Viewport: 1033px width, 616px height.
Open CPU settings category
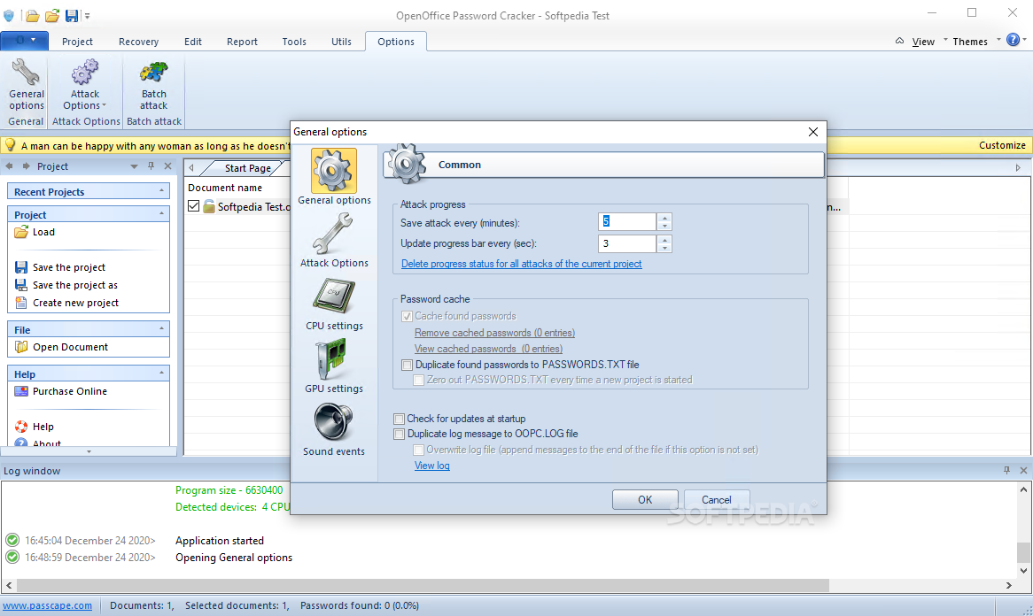334,304
